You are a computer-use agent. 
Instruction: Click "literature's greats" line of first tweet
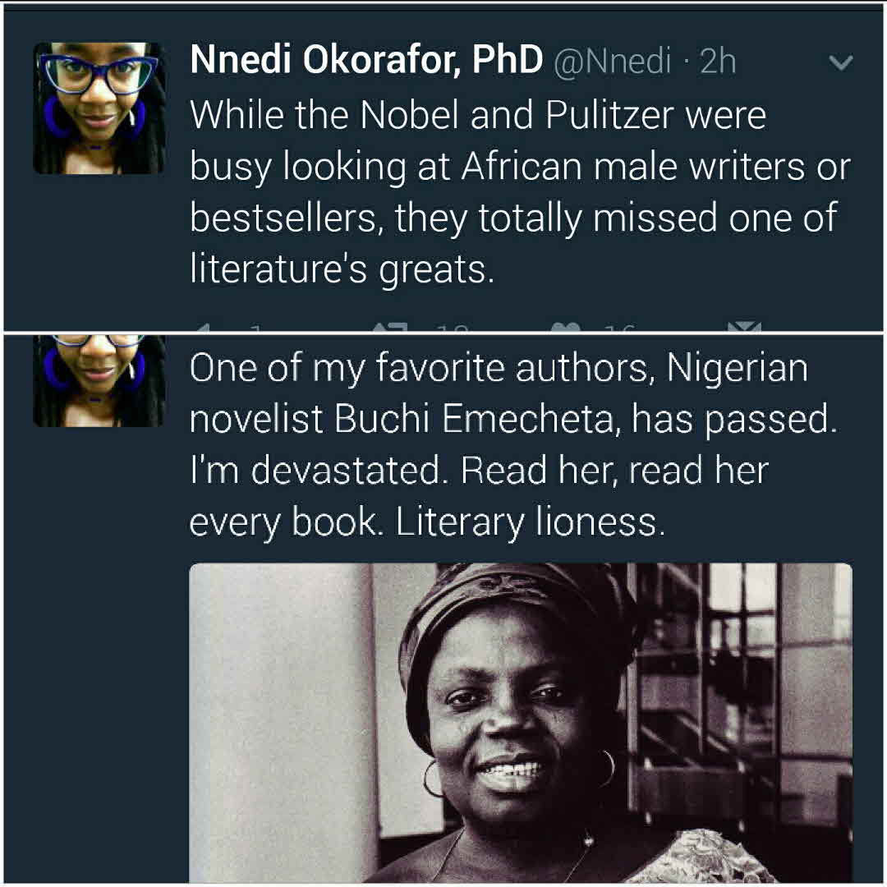(x=342, y=269)
